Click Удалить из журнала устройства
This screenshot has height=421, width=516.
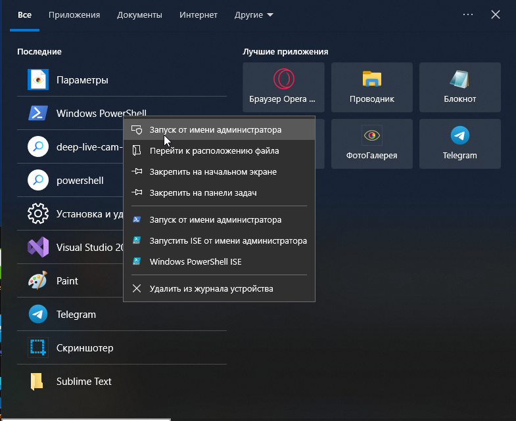pos(211,289)
